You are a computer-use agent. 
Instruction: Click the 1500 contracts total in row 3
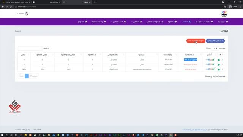(69, 69)
